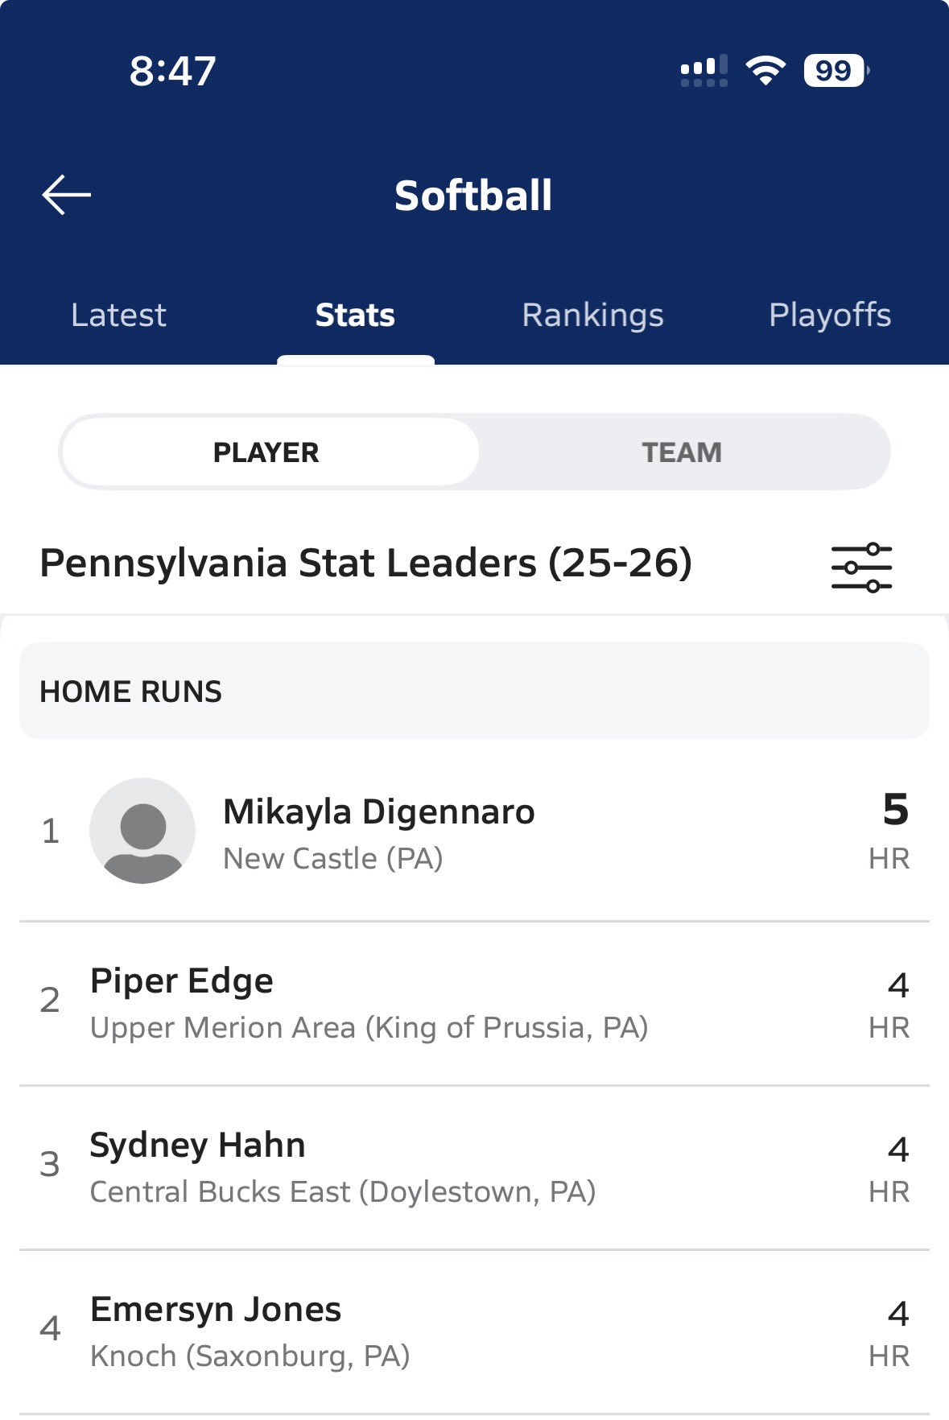Expand the HOME RUNS category header
The image size is (949, 1420).
coord(474,691)
